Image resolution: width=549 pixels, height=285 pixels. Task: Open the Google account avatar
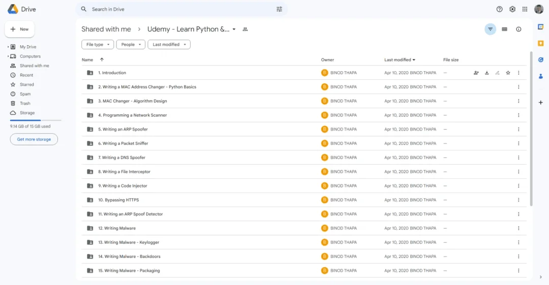pyautogui.click(x=539, y=9)
